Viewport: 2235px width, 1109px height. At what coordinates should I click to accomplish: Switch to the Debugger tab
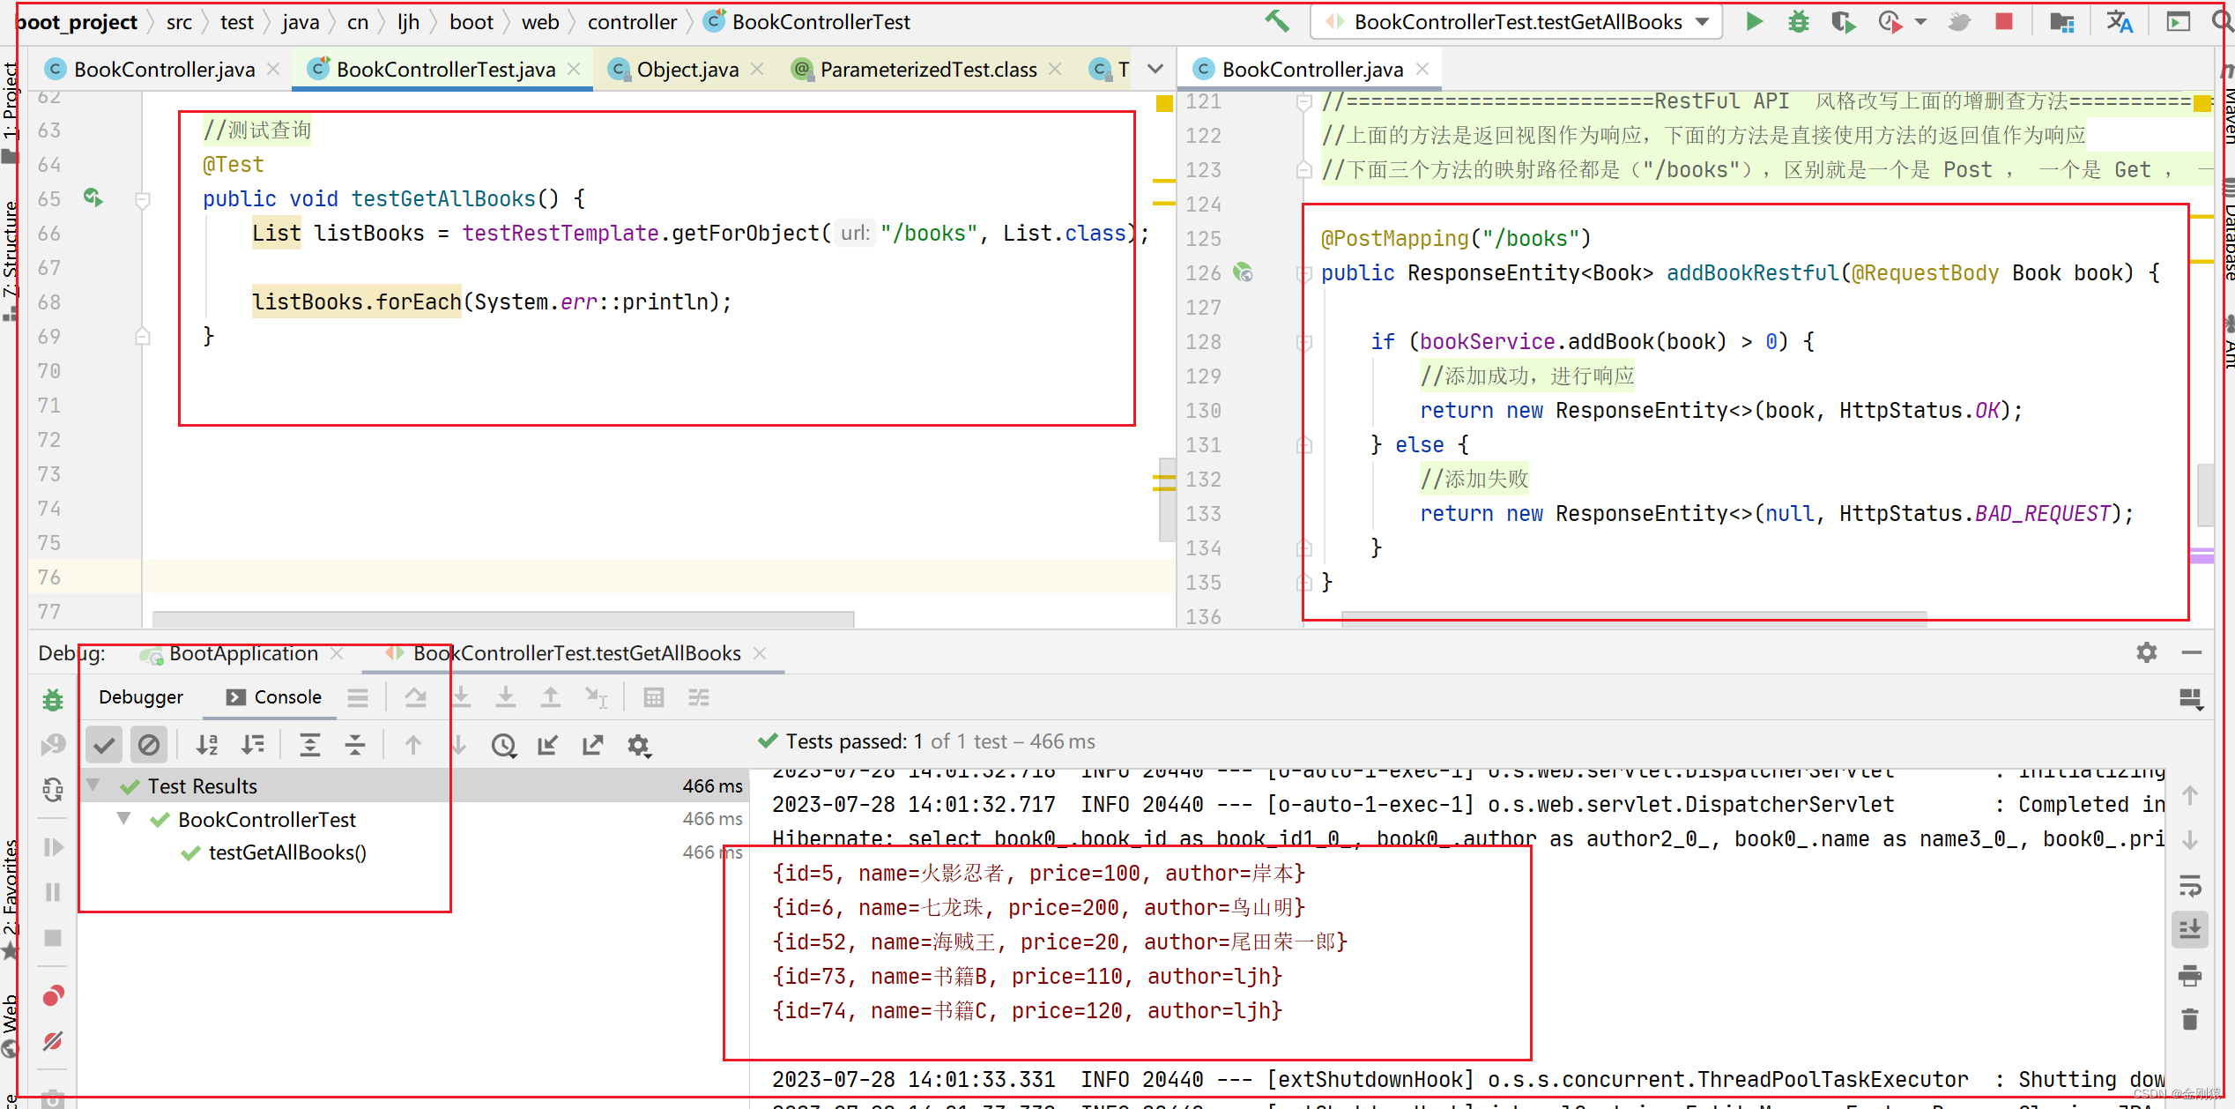tap(141, 696)
